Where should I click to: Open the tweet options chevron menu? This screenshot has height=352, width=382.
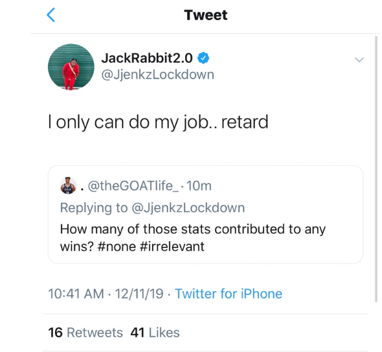coord(359,60)
